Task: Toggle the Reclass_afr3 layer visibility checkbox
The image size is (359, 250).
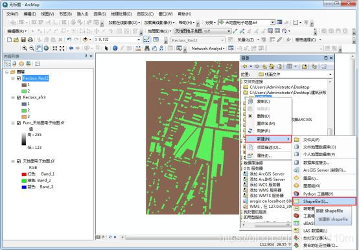Action: coord(19,98)
